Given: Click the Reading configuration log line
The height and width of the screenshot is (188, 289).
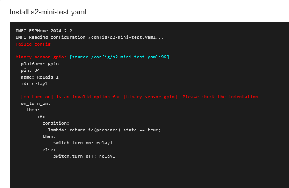Looking at the screenshot, I should (x=89, y=38).
